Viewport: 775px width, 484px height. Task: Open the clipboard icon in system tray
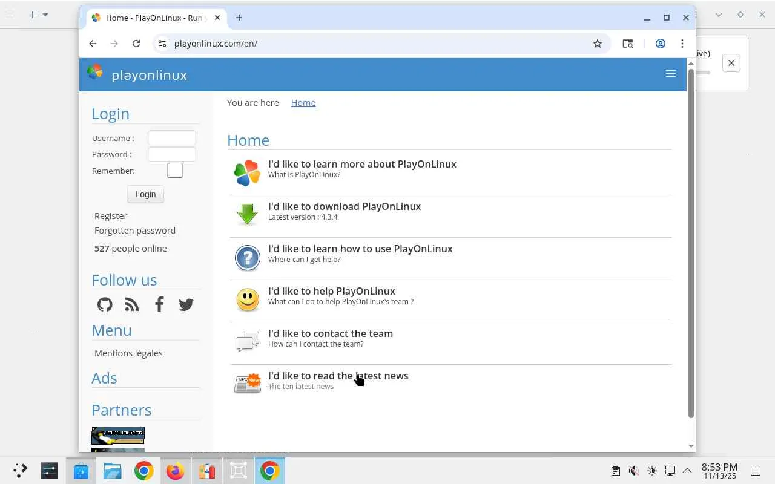tap(615, 471)
